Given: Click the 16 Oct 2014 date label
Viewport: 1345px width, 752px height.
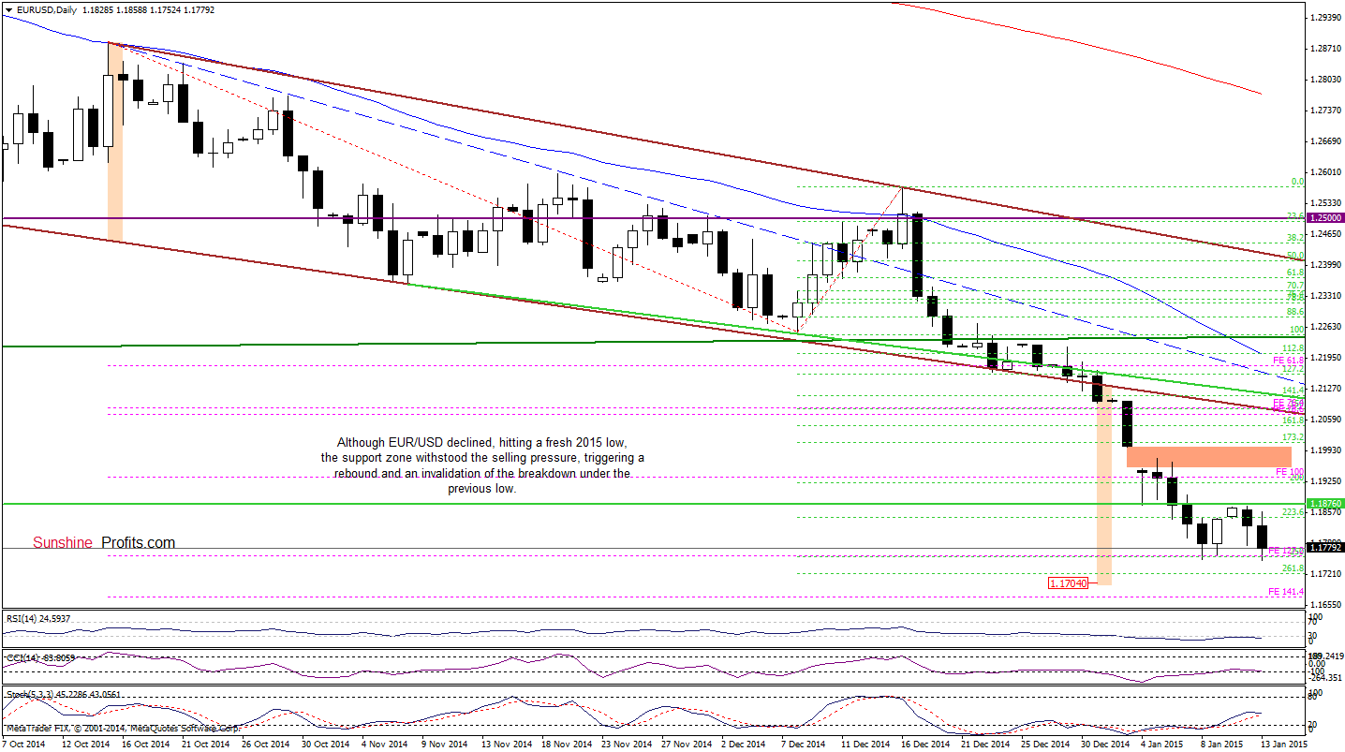Looking at the screenshot, I should pyautogui.click(x=144, y=745).
